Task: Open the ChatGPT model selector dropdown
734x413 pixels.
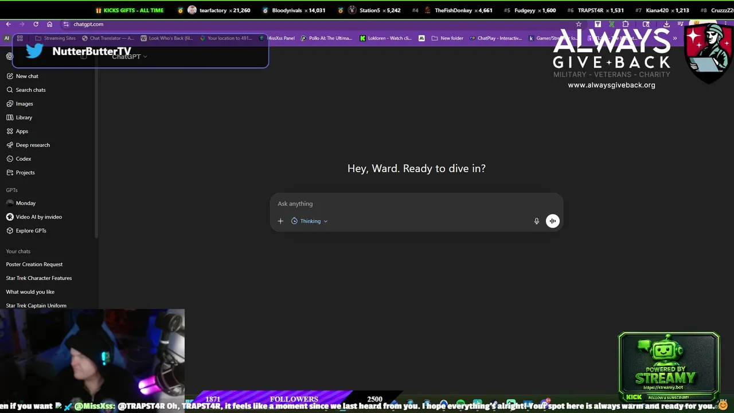Action: pos(130,56)
